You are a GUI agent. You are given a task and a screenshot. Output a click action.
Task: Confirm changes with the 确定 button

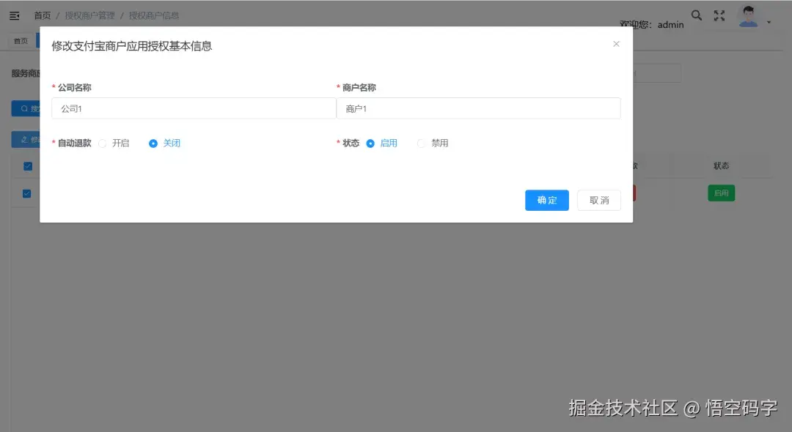tap(546, 200)
